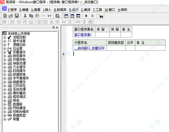The image size is (169, 132).
Task: Open the B.数据库 menu
Action: pos(60,10)
